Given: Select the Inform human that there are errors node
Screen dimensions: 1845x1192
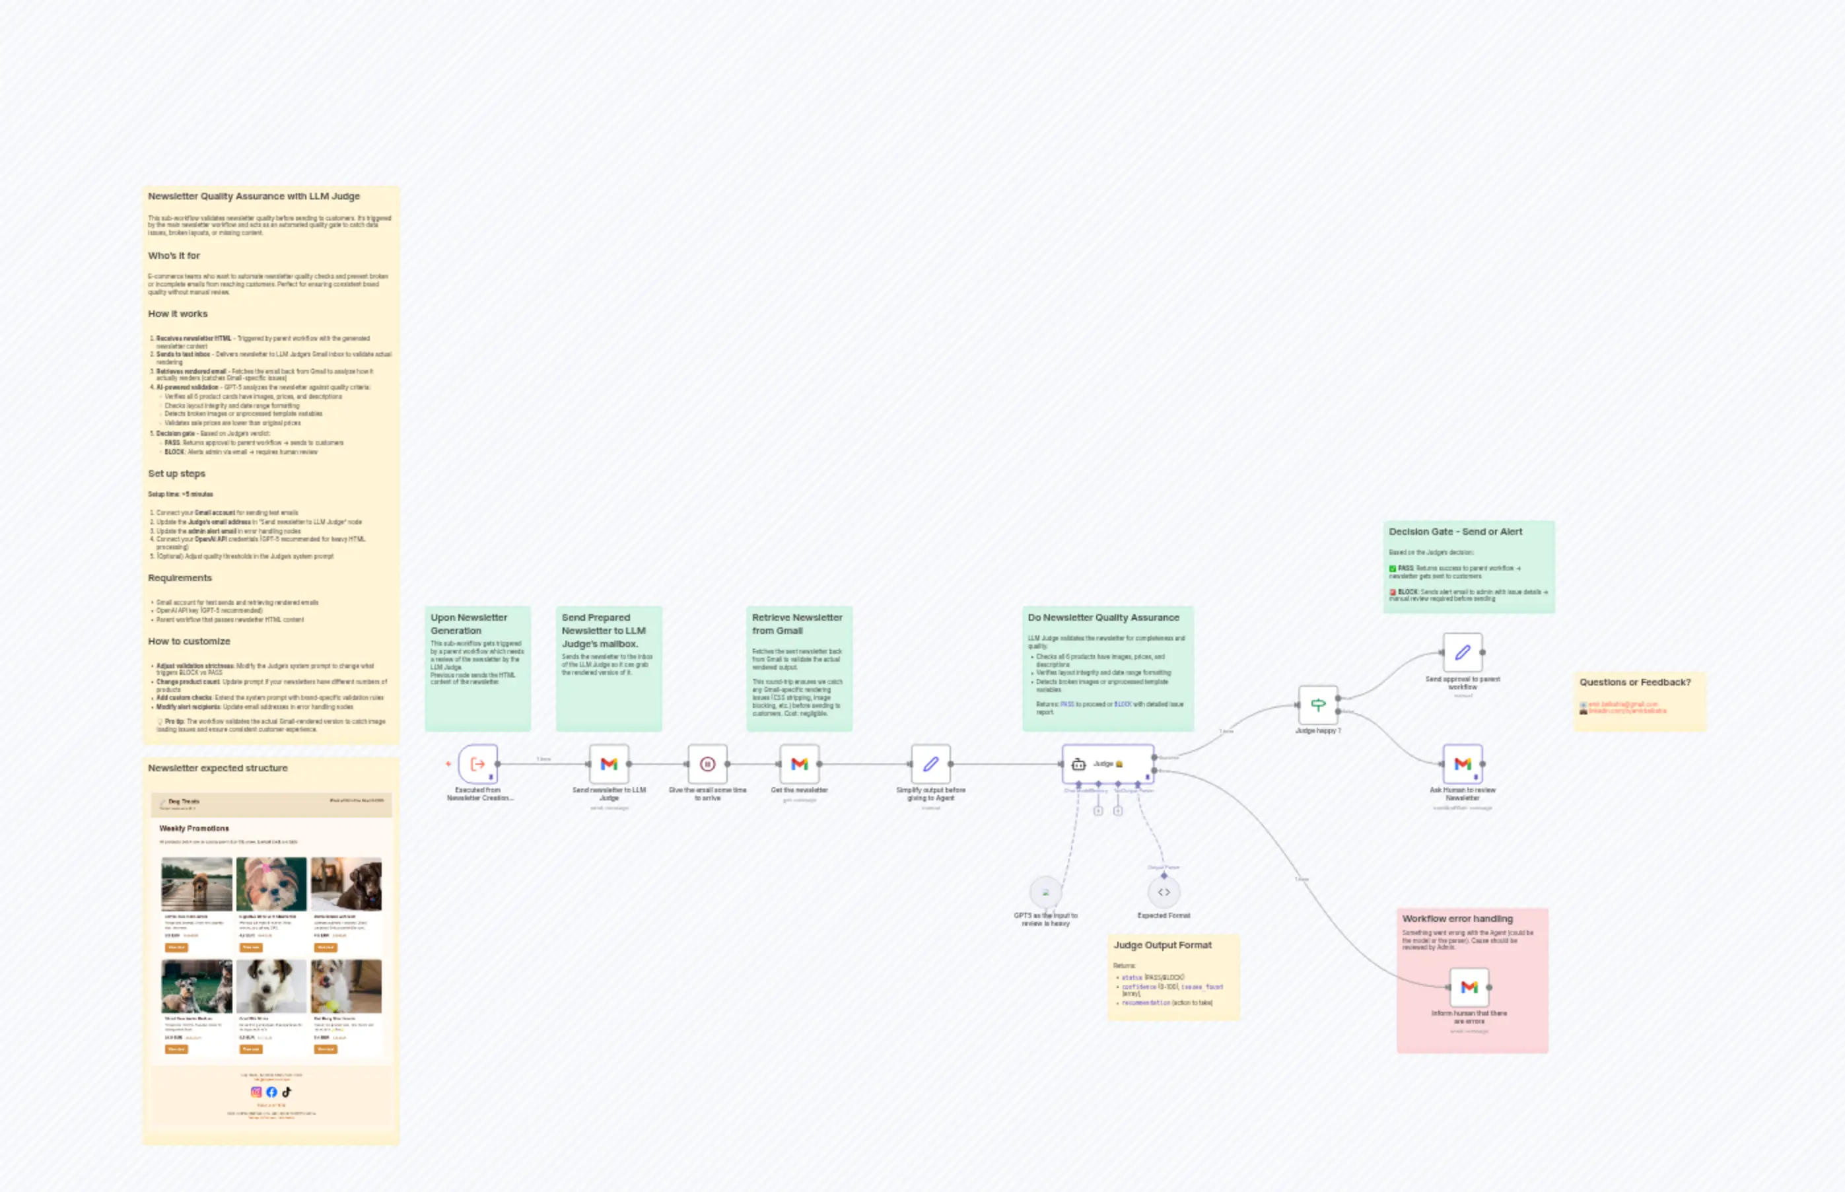Looking at the screenshot, I should [1469, 987].
